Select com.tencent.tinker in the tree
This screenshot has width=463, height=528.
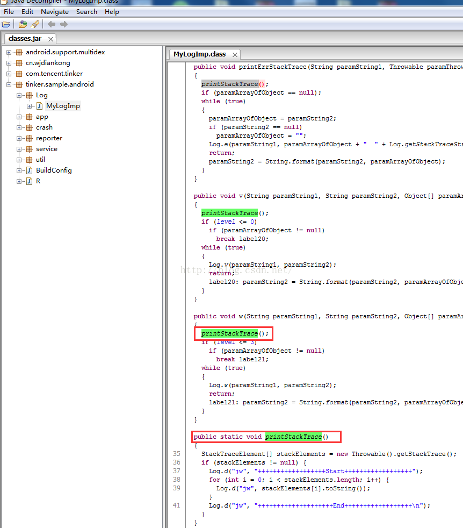54,74
